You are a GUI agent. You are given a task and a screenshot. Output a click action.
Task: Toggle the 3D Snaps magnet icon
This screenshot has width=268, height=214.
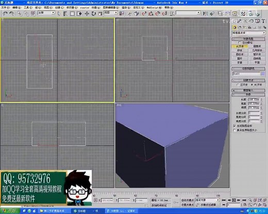[144, 13]
